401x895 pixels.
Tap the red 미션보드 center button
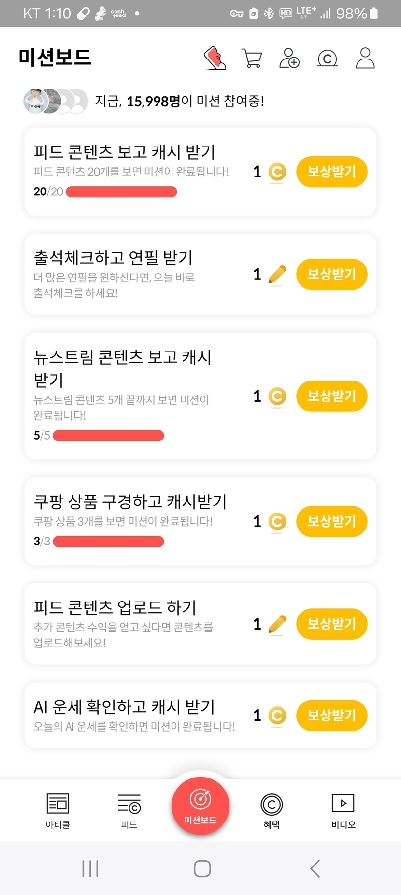(x=200, y=806)
